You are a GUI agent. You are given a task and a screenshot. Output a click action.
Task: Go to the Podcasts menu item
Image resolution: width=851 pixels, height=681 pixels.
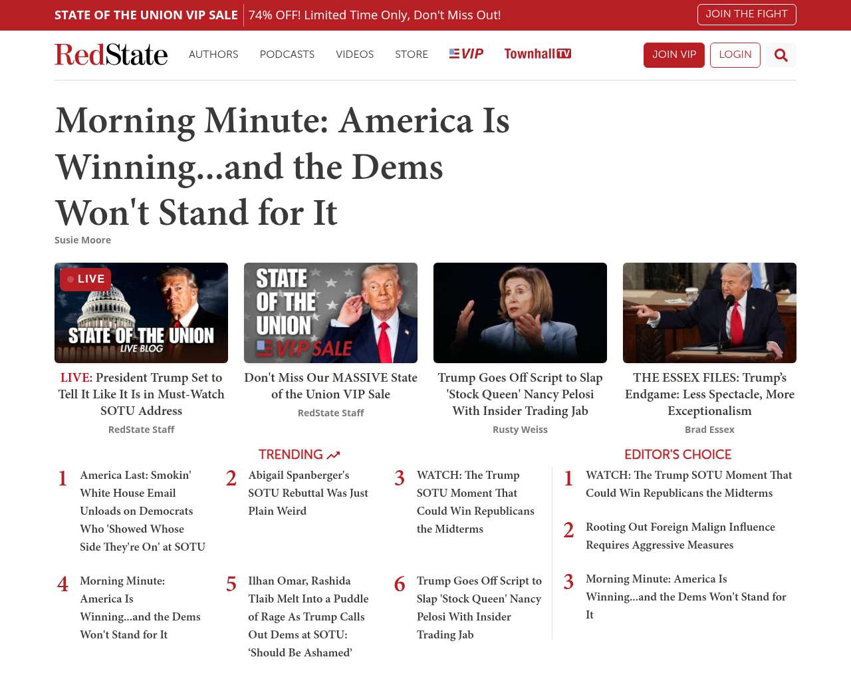287,55
